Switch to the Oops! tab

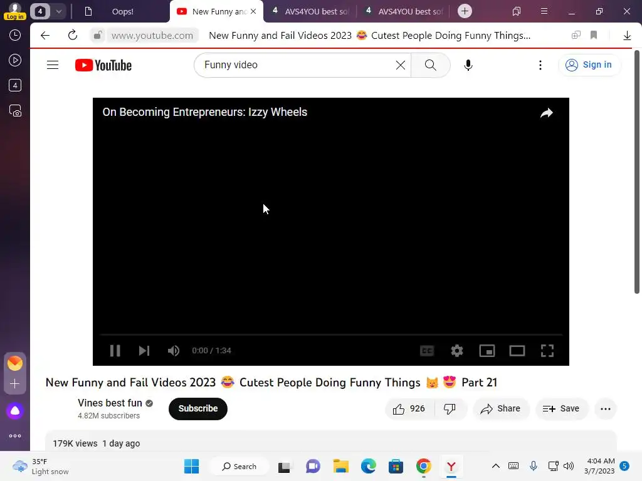click(x=122, y=11)
